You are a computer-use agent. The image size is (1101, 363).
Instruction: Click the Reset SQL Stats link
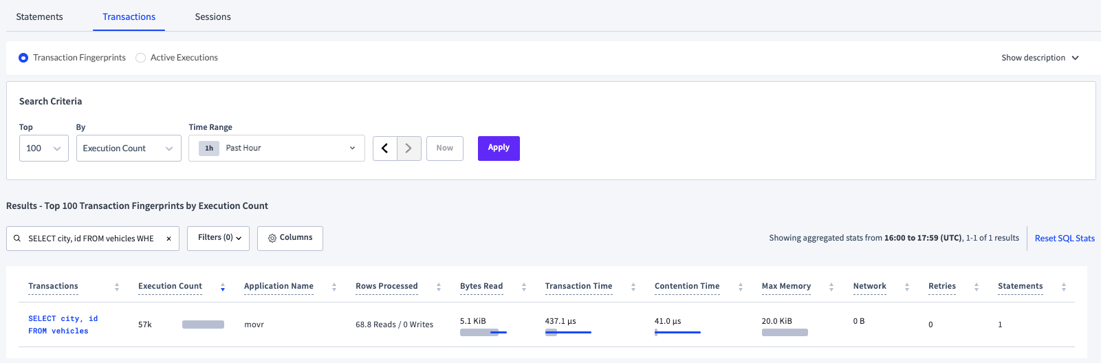click(1065, 239)
